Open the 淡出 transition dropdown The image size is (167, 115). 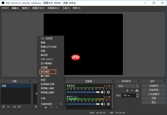tap(128, 86)
